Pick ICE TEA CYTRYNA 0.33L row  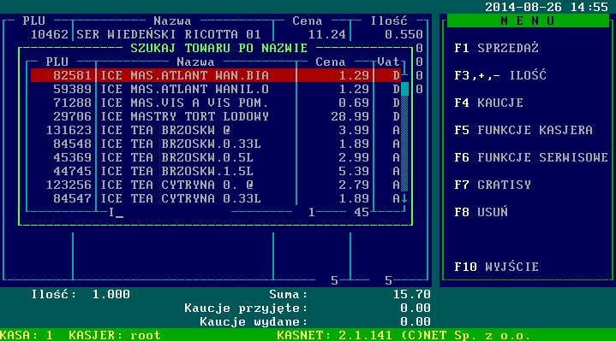pyautogui.click(x=216, y=198)
